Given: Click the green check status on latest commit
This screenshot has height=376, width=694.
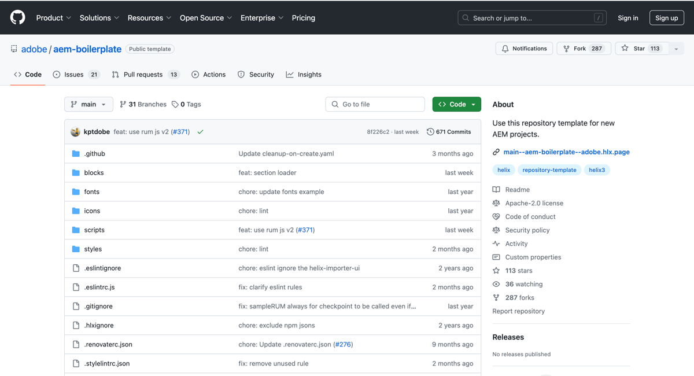Looking at the screenshot, I should pos(200,132).
